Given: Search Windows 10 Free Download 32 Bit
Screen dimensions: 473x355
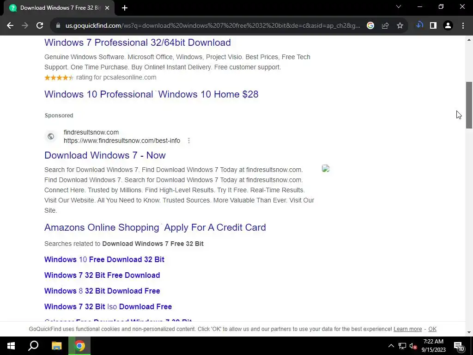Looking at the screenshot, I should (104, 260).
